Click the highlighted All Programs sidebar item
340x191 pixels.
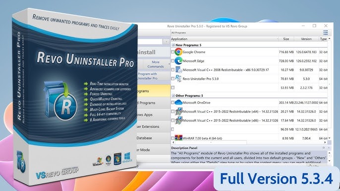tap(154, 91)
